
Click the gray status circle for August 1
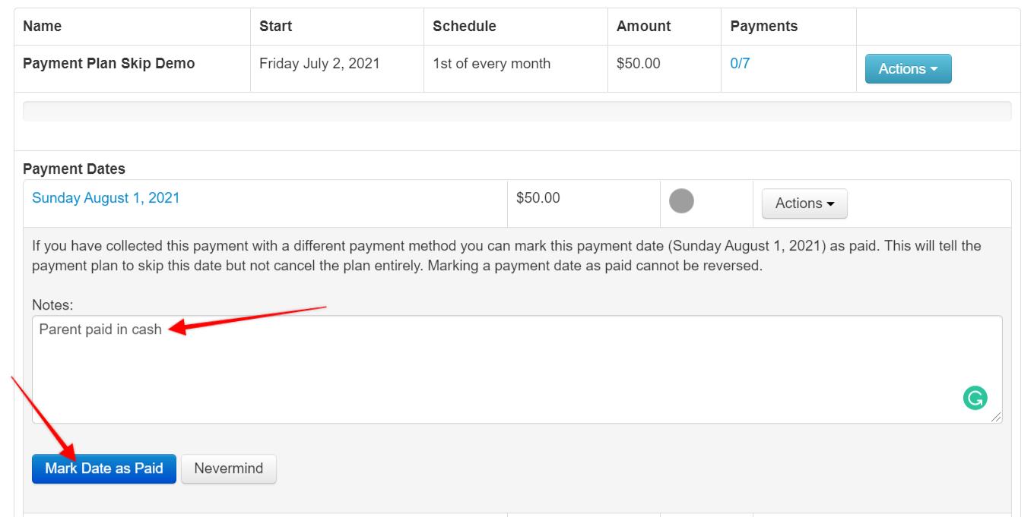681,201
